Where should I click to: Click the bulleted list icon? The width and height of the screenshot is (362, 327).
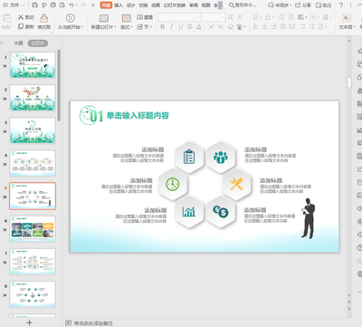pos(255,17)
